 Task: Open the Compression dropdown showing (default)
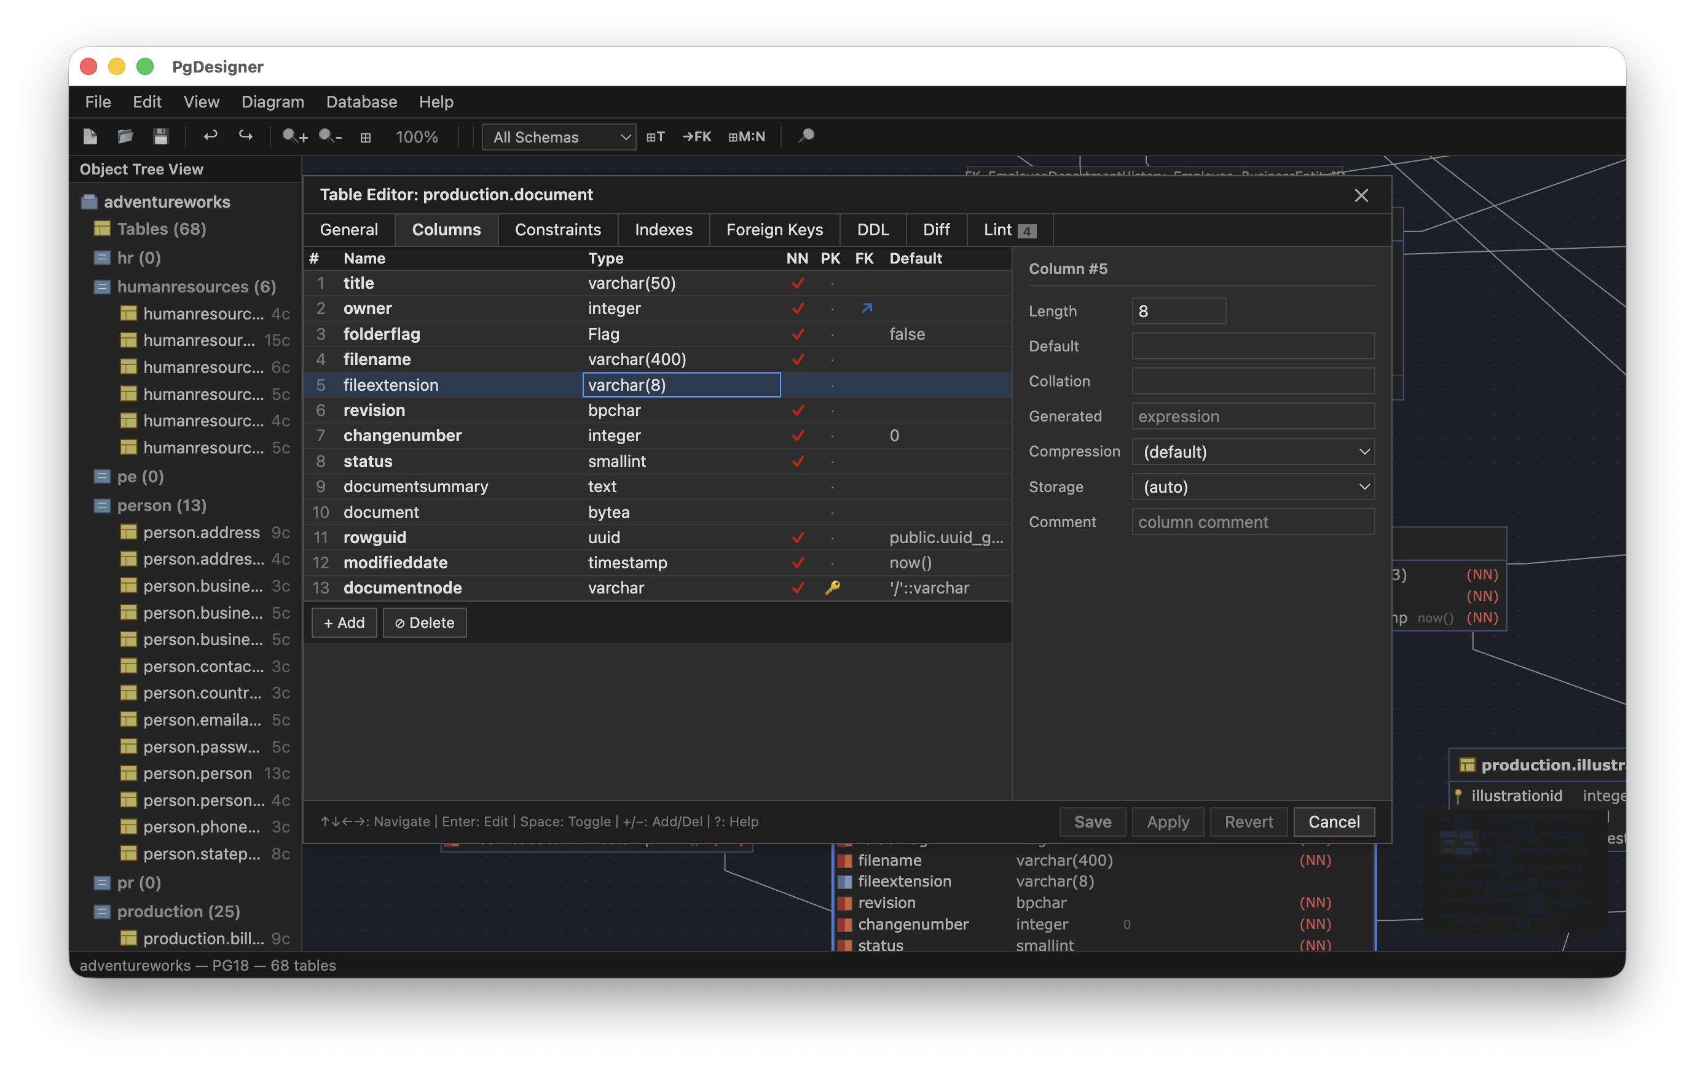1253,451
